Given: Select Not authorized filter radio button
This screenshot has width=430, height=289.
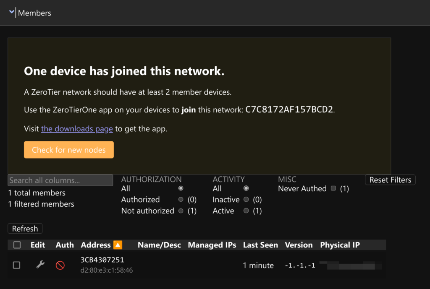Looking at the screenshot, I should 181,211.
